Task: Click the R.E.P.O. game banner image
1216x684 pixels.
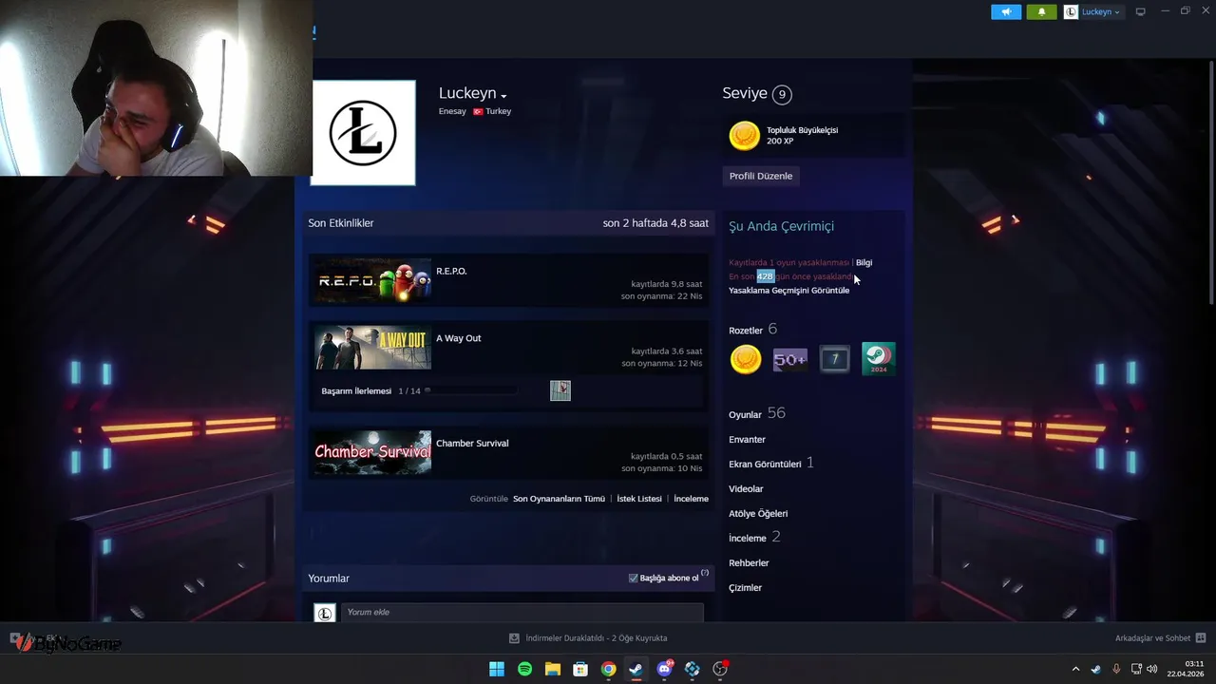Action: point(372,281)
